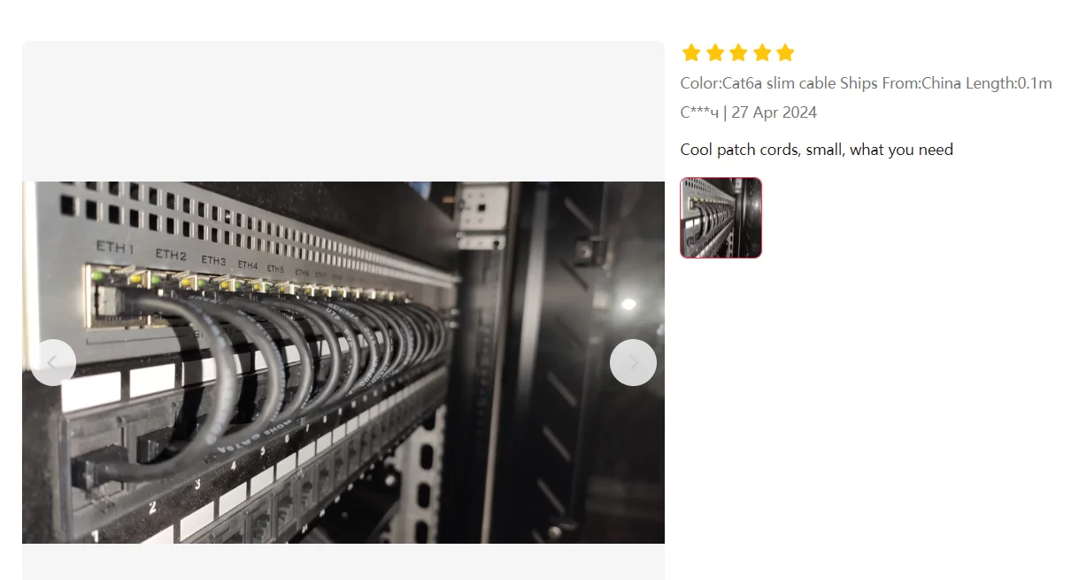Click the second yellow rating star
This screenshot has width=1079, height=580.
click(x=715, y=53)
